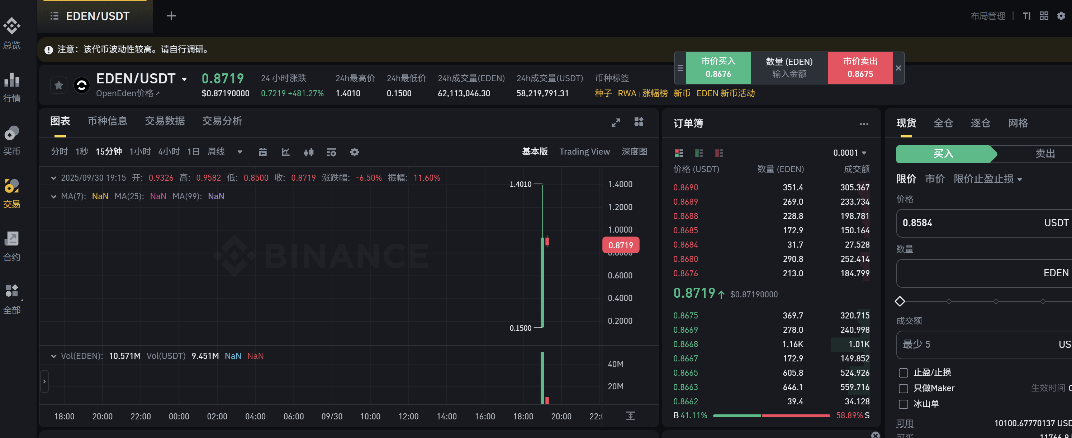
Task: Open the layout settings gear at top right
Action: point(1061,16)
